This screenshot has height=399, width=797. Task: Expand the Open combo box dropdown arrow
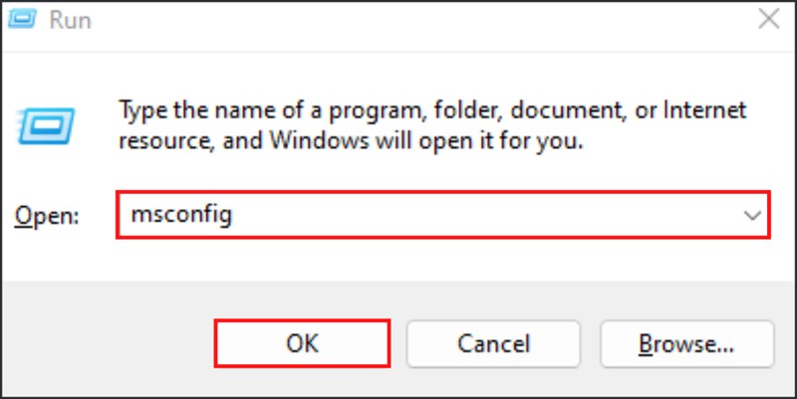pos(752,215)
